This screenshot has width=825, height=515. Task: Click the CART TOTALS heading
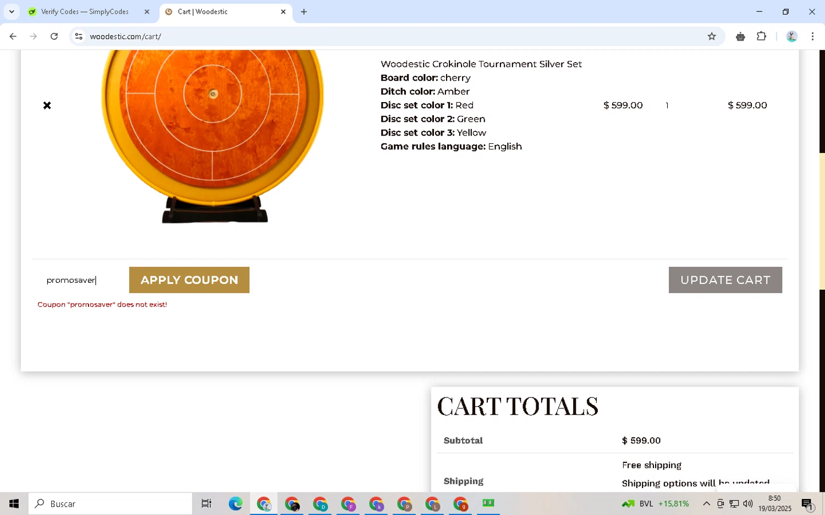[518, 407]
